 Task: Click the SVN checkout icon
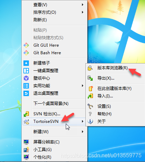click(26, 114)
